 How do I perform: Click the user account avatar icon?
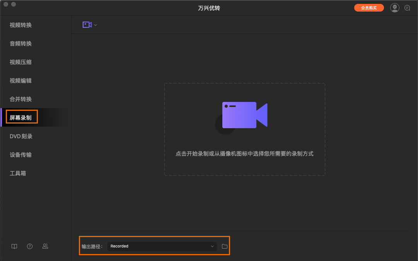coord(394,7)
